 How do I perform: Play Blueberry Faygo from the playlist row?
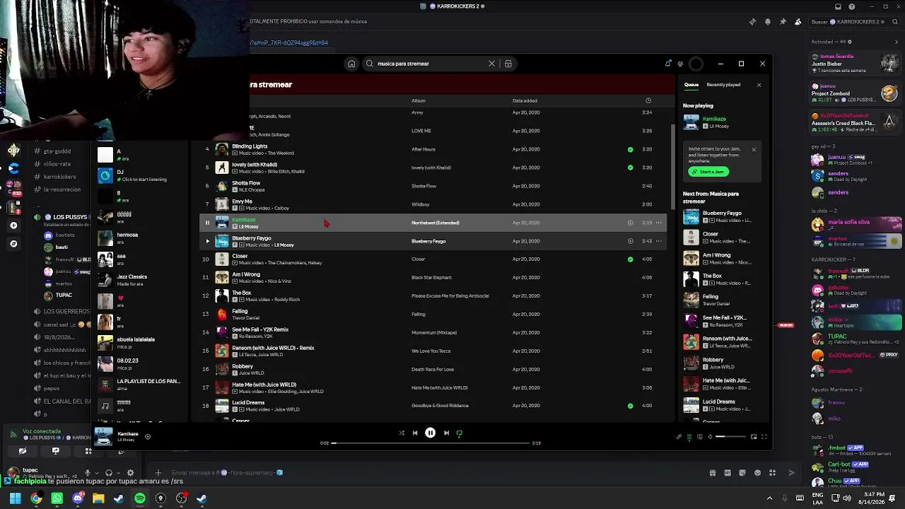pos(207,241)
